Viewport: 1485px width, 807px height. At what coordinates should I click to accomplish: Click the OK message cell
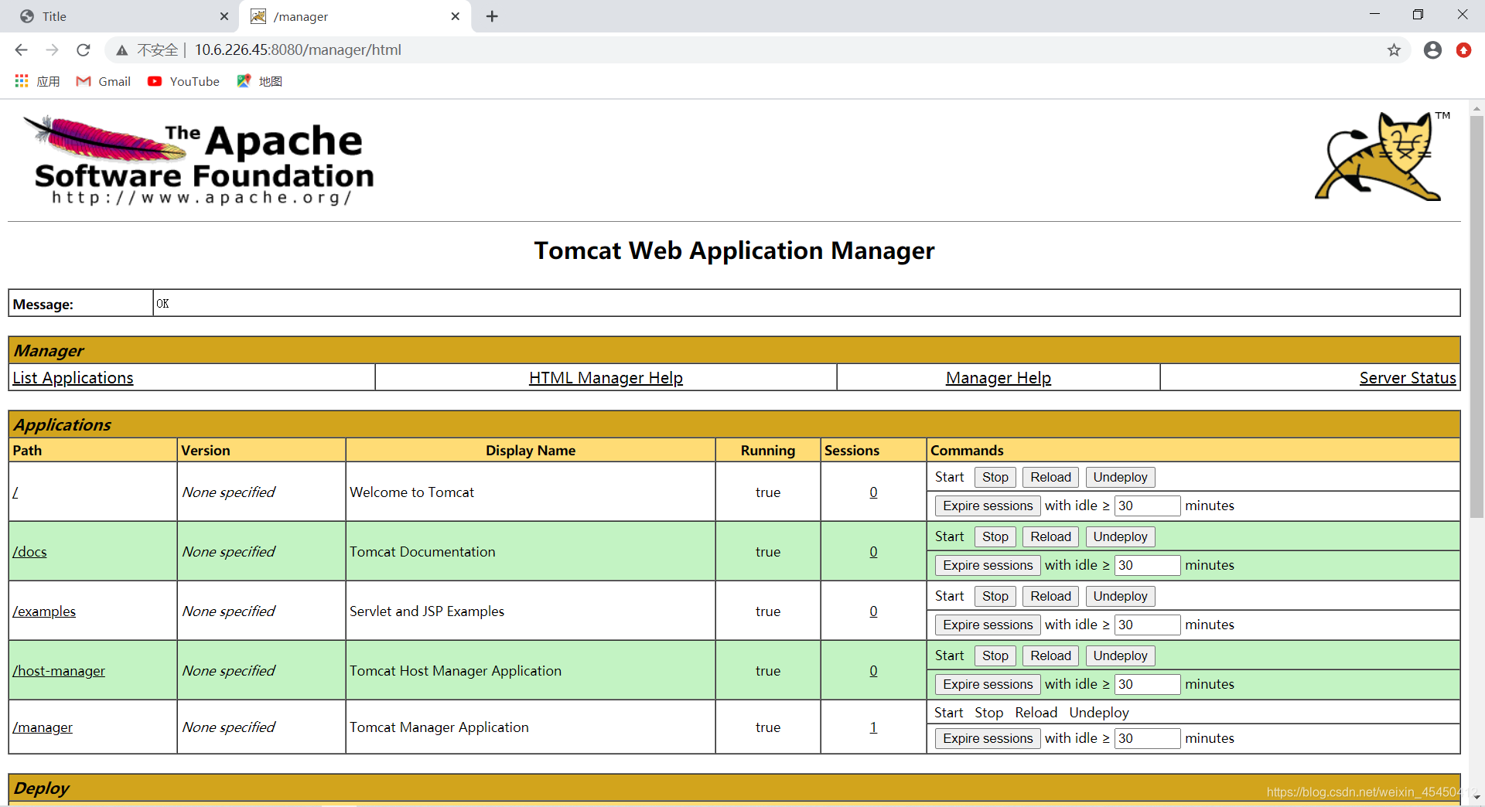pyautogui.click(x=806, y=304)
